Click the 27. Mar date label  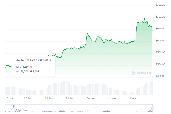[x=28, y=98]
